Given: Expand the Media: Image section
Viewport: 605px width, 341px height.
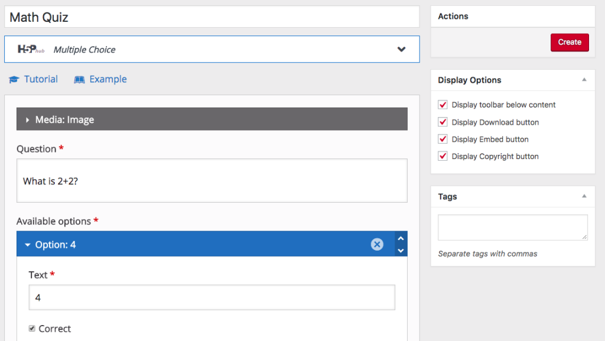Looking at the screenshot, I should click(212, 119).
